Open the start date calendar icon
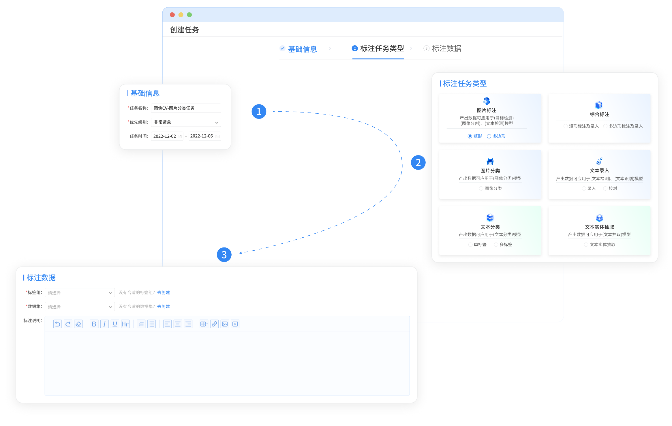The image size is (672, 426). coord(180,136)
